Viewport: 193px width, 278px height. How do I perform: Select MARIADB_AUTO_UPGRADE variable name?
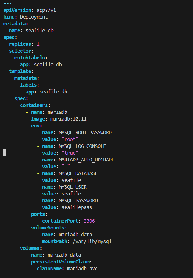(x=86, y=160)
